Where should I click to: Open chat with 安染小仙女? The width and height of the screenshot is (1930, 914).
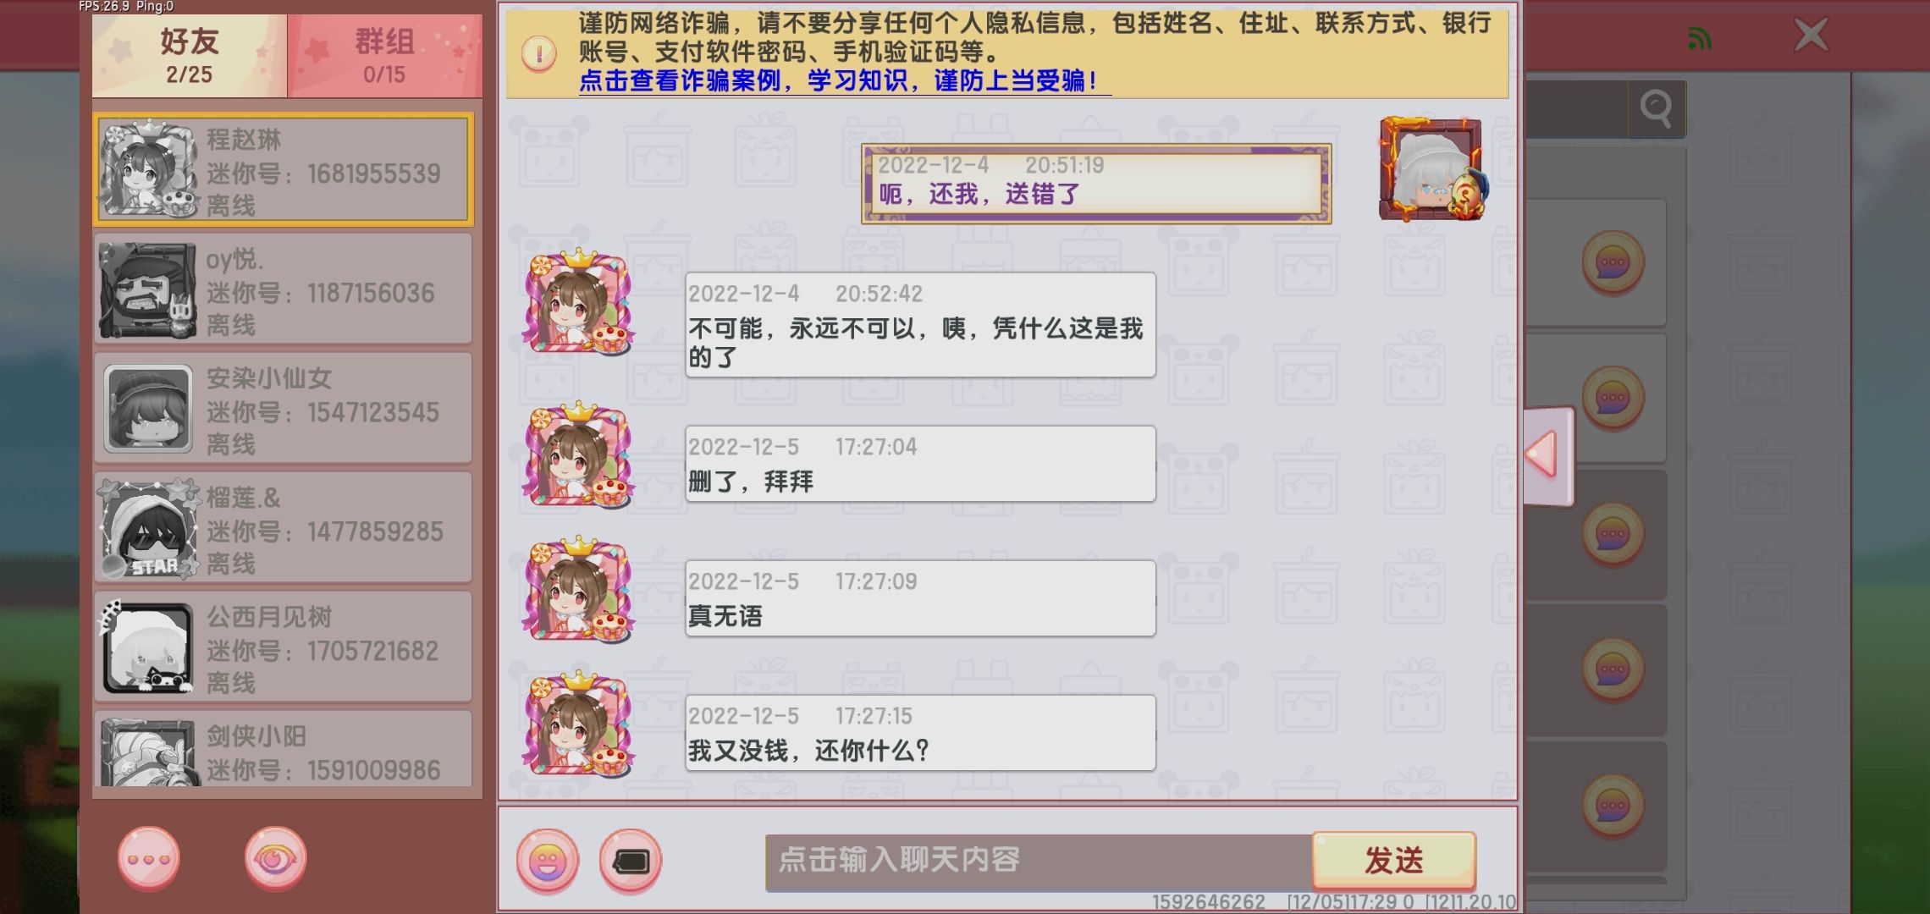[x=283, y=409]
